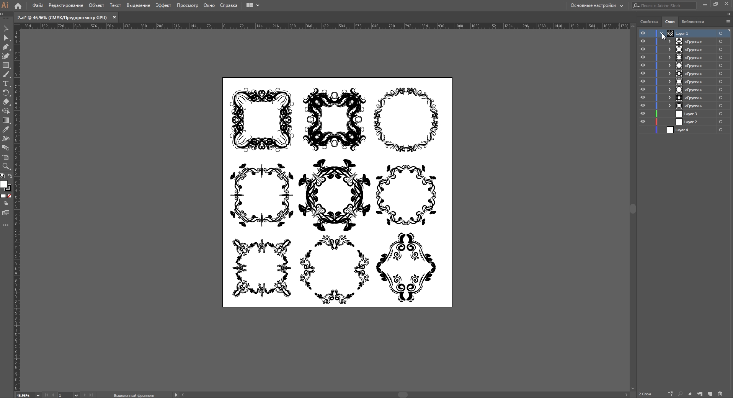The image size is (733, 398).
Task: Select the Eraser tool
Action: pyautogui.click(x=6, y=102)
